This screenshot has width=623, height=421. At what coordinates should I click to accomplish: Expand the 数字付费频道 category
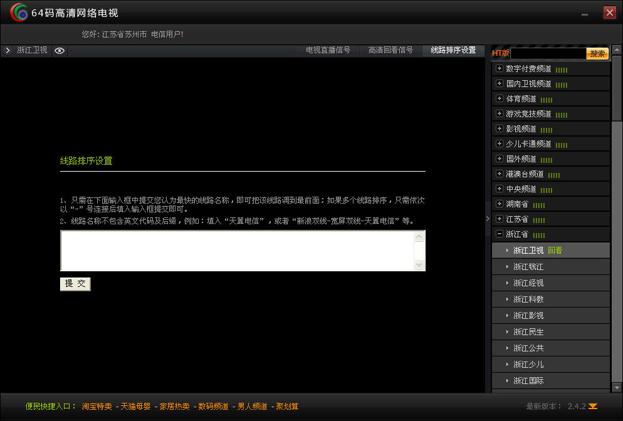pyautogui.click(x=500, y=68)
